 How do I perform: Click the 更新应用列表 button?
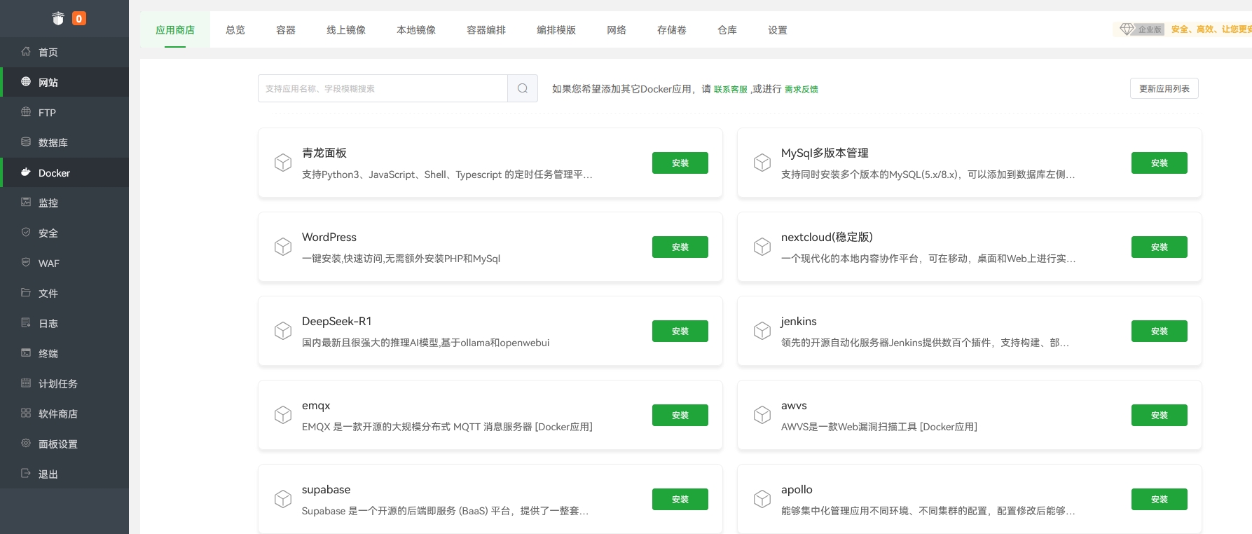[x=1164, y=88]
